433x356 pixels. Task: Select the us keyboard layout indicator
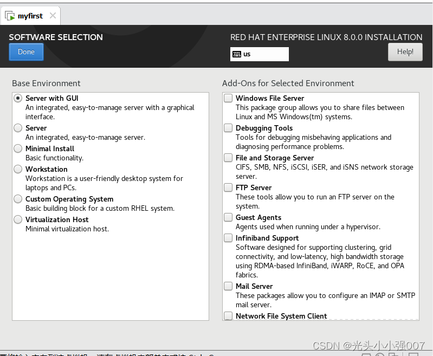click(259, 54)
